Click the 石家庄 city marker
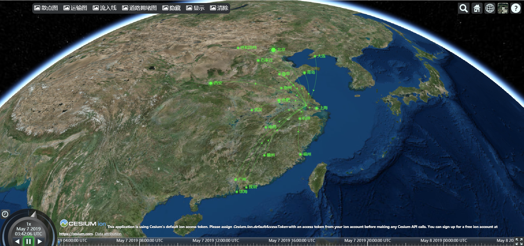Viewport: 524px width, 246px height. [x=258, y=60]
